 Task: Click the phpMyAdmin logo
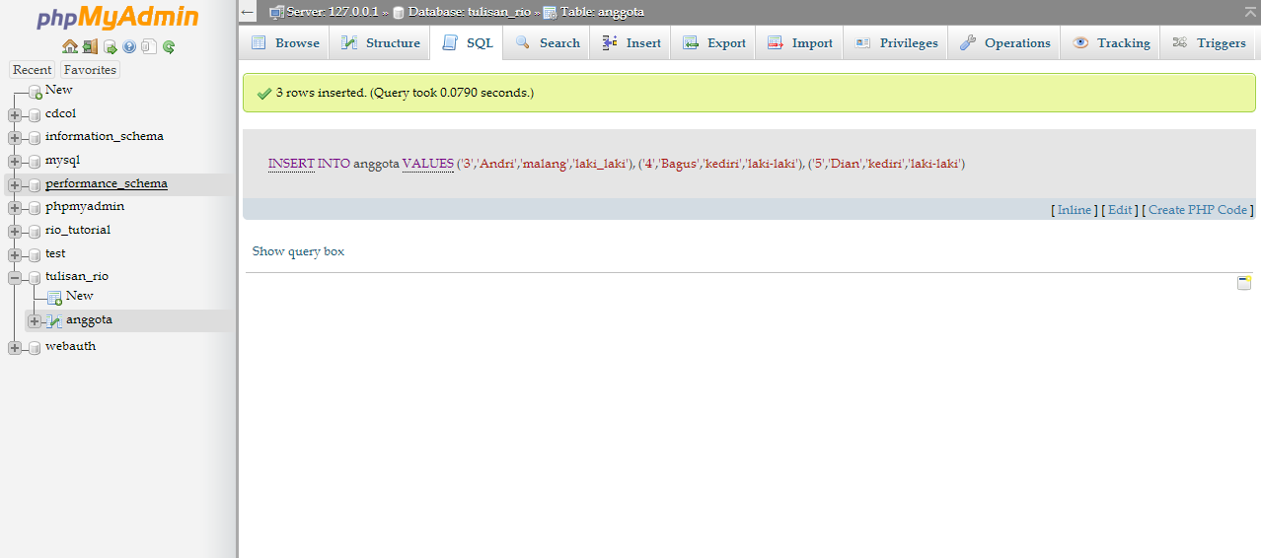point(117,18)
